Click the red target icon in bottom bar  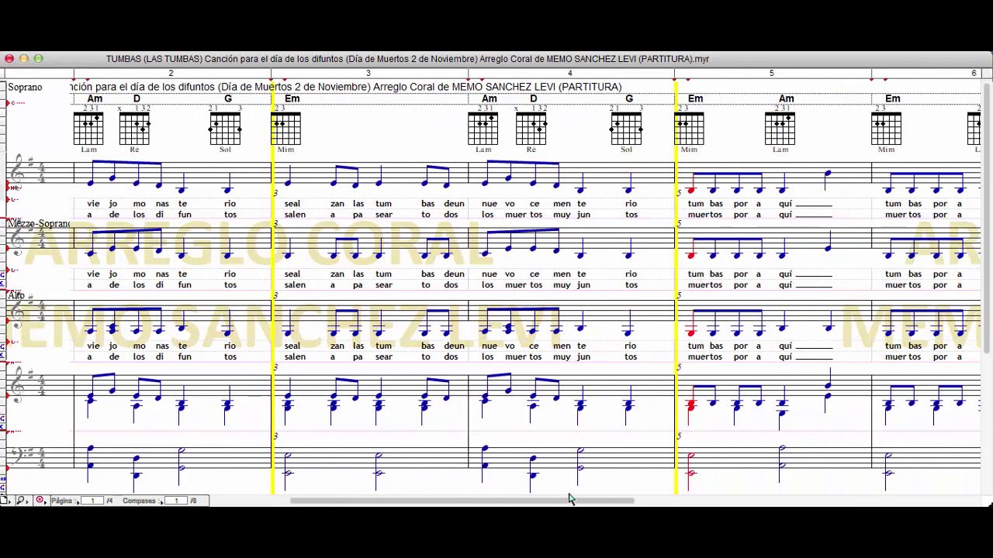click(40, 501)
